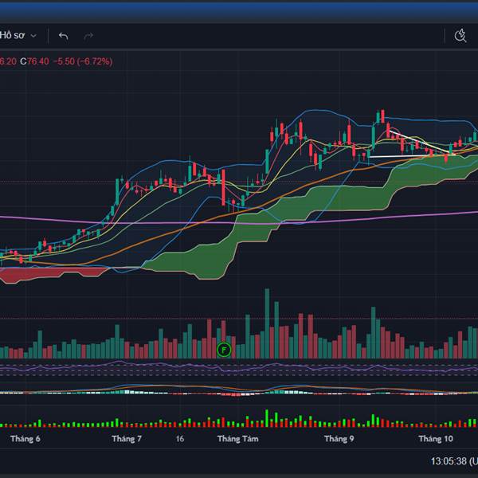Click the Tháng 10 time axis label
The width and height of the screenshot is (478, 478).
pos(436,439)
